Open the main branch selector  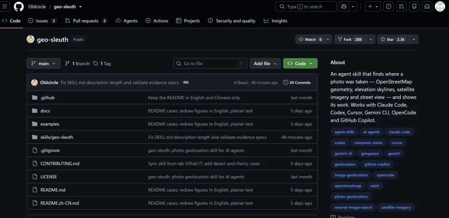[44, 64]
